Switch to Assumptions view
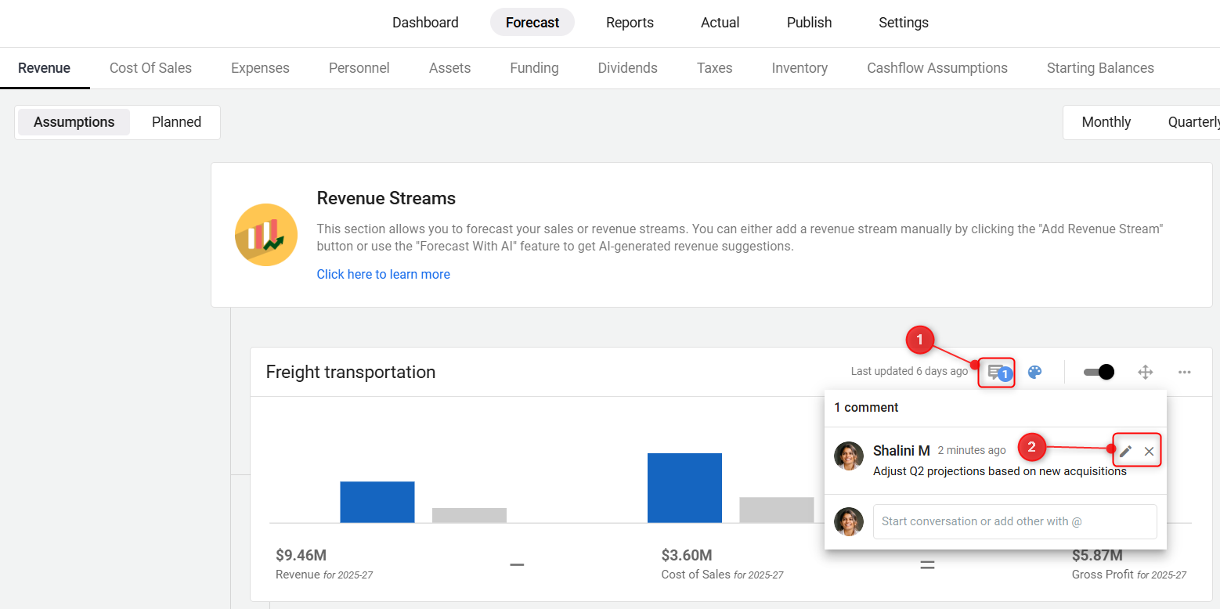Viewport: 1220px width, 609px height. tap(74, 122)
